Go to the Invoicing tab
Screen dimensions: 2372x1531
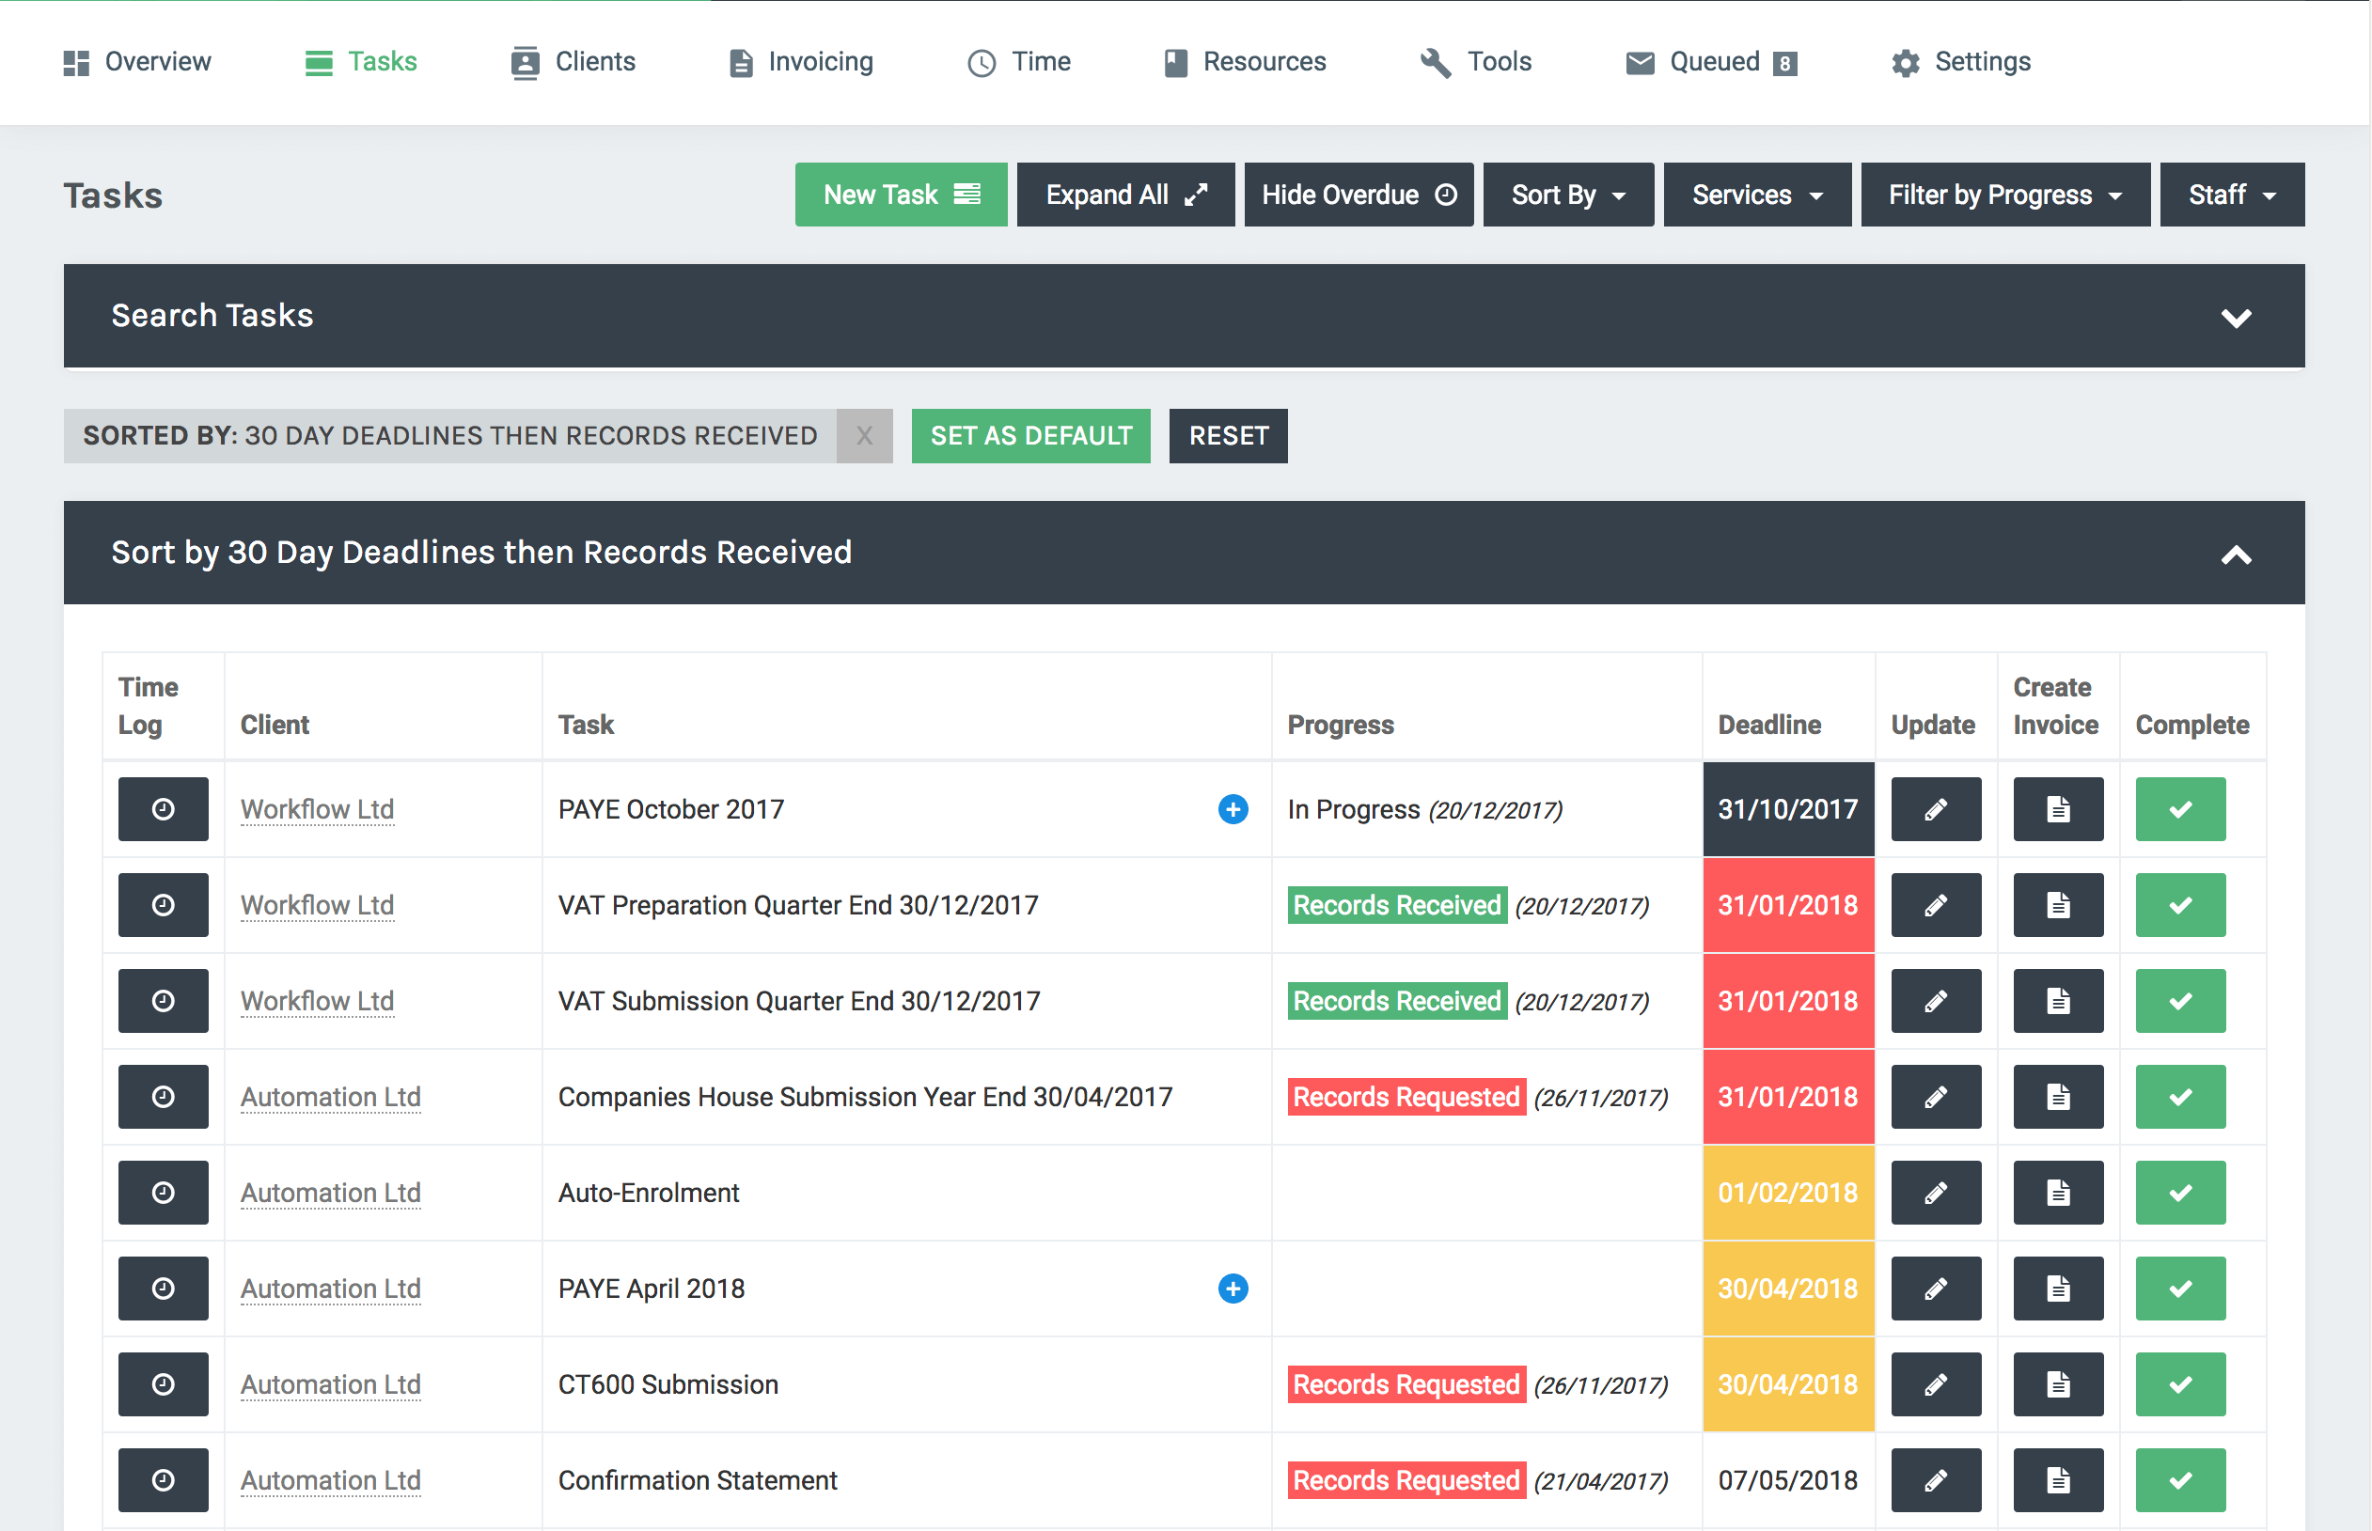[802, 62]
